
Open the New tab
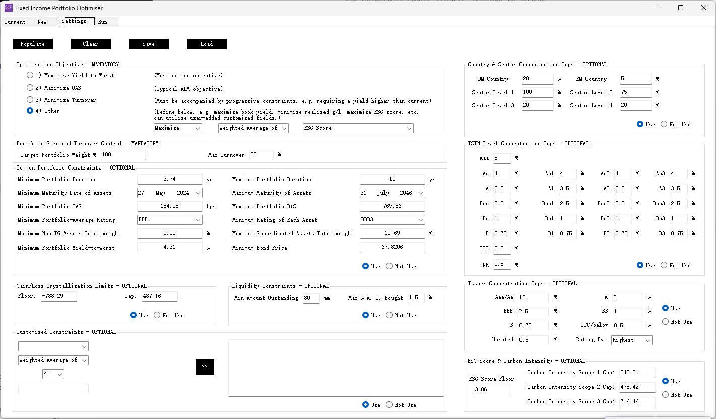pyautogui.click(x=42, y=22)
